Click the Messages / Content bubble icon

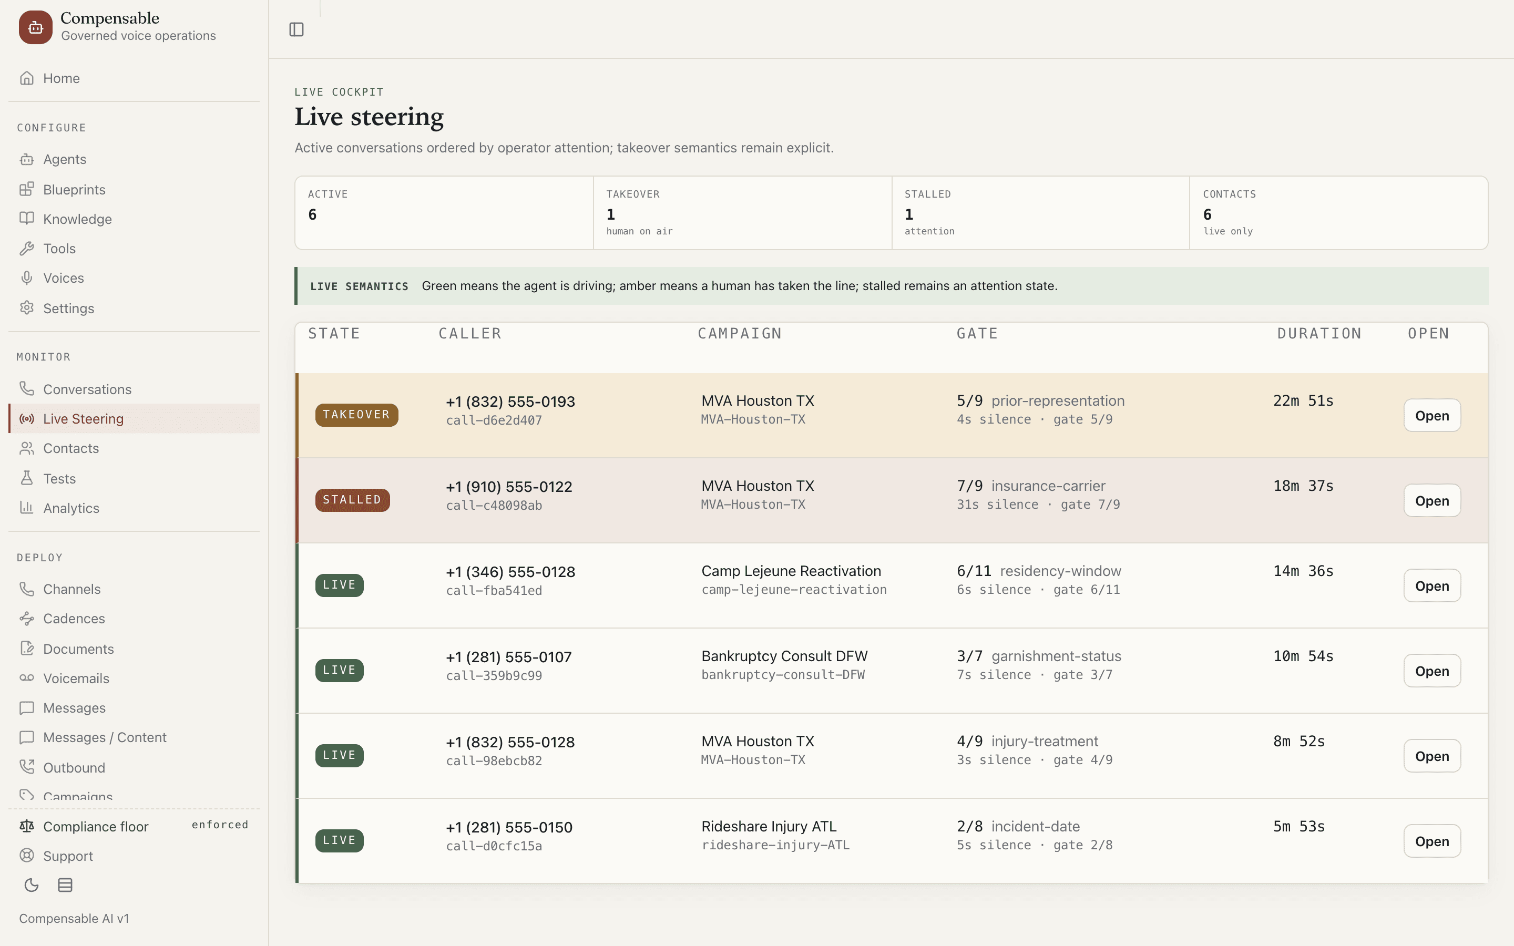[27, 738]
